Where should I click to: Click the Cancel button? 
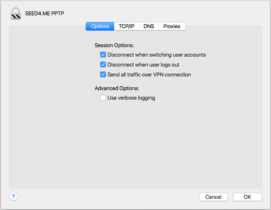213,197
